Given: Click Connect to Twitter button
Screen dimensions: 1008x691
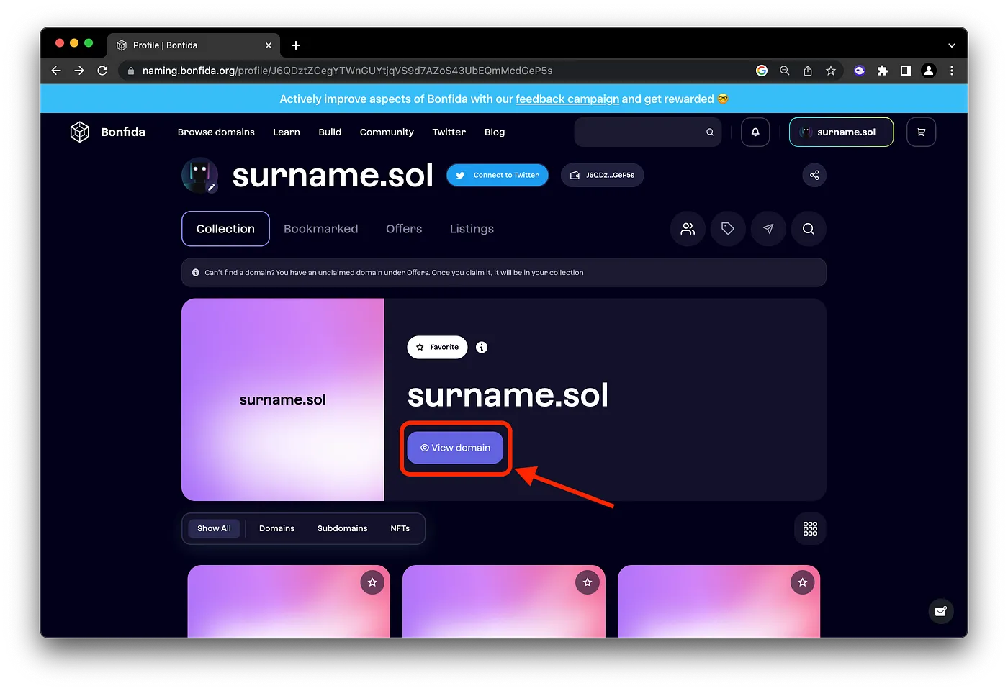Looking at the screenshot, I should 498,175.
